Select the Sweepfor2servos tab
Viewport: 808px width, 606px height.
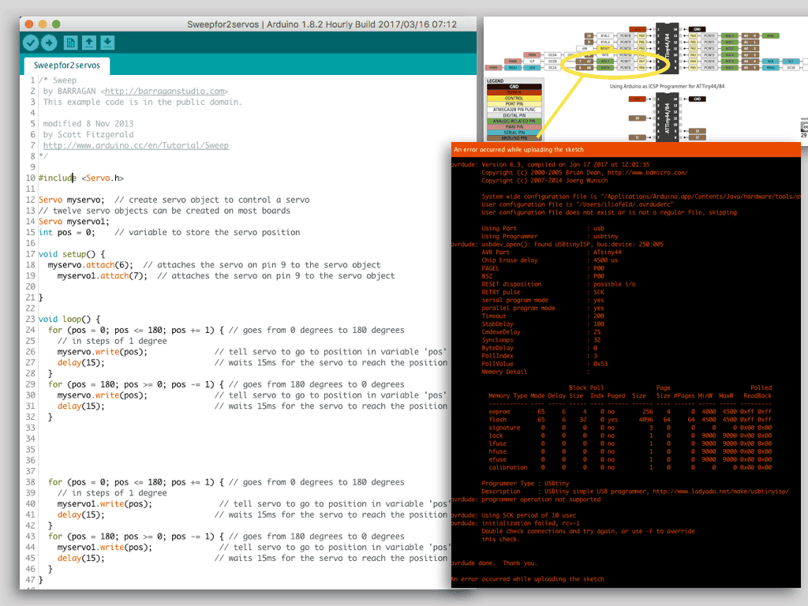(66, 65)
